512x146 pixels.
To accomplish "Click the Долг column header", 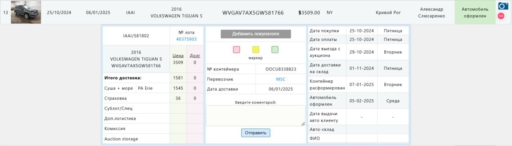I will [195, 56].
